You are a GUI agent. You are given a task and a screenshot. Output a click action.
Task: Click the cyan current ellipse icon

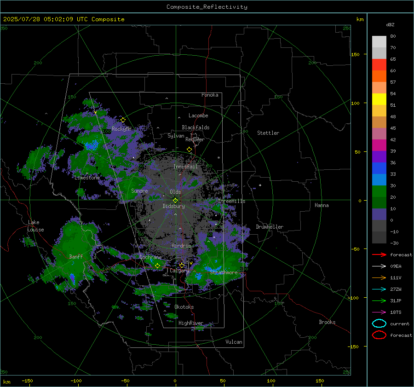coord(379,323)
